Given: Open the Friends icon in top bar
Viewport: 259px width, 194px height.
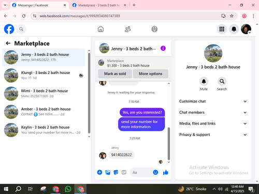Looking at the screenshot, I should [127, 29].
